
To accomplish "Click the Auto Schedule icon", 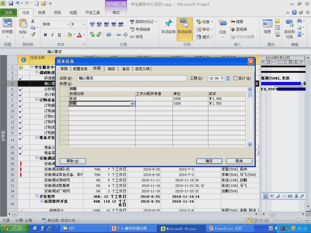I will click(185, 29).
